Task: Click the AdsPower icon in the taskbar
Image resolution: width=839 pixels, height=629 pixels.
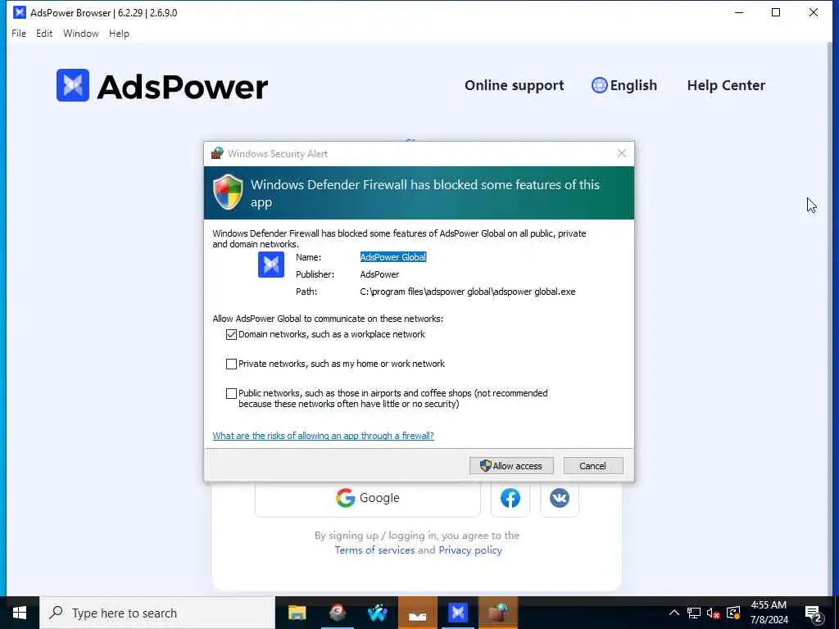Action: 457,613
